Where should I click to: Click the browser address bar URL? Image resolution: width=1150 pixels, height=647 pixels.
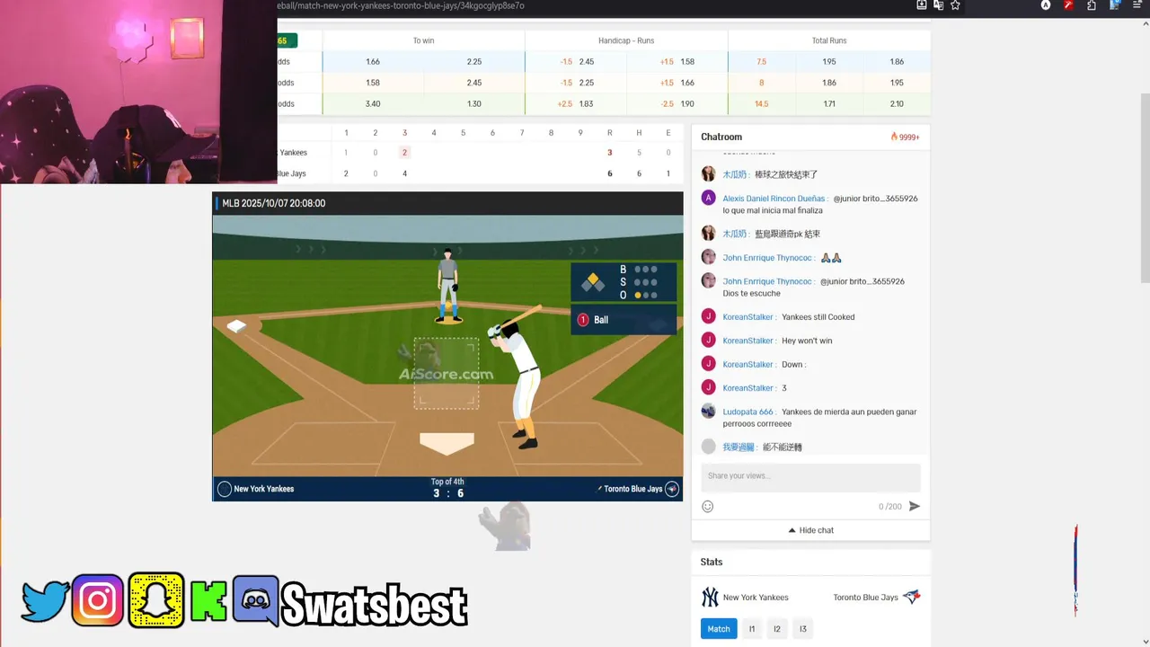[x=402, y=5]
